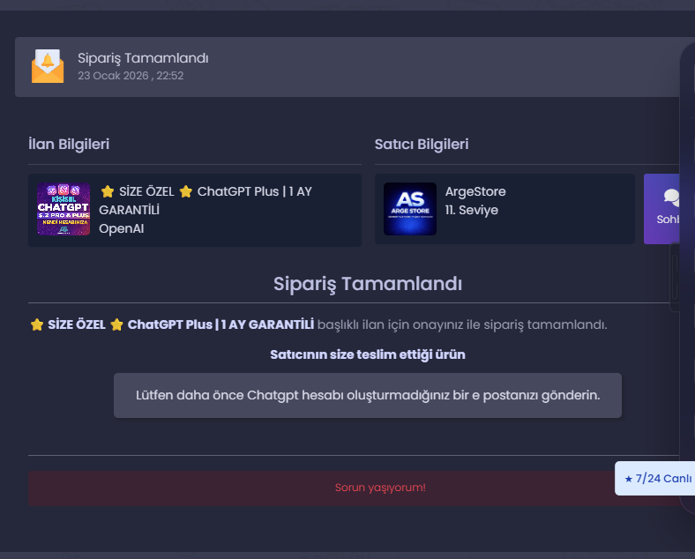This screenshot has width=695, height=559.
Task: Open the 7/24 Canlı live support widget
Action: point(654,479)
